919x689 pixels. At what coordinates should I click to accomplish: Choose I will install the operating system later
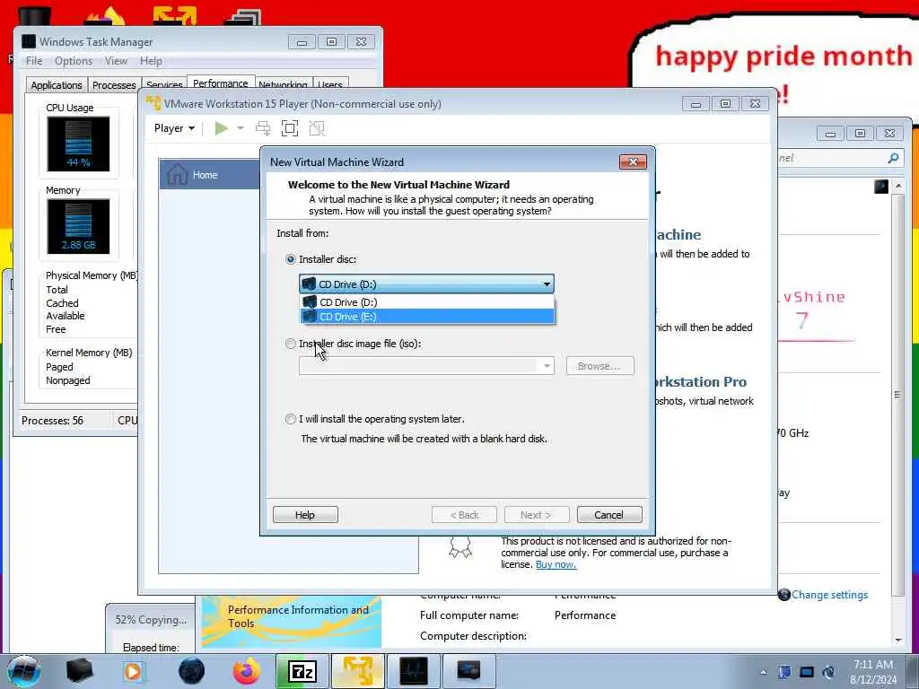pos(290,419)
